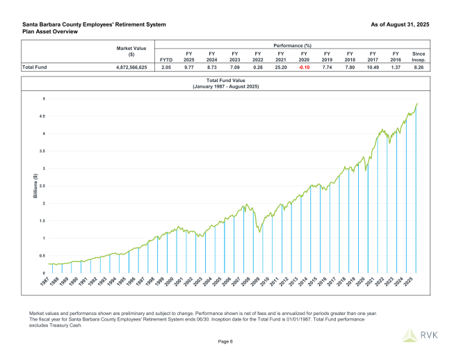Image resolution: width=452 pixels, height=349 pixels.
Task: Click the Total Fund market value 4,872,566,625
Action: click(128, 67)
